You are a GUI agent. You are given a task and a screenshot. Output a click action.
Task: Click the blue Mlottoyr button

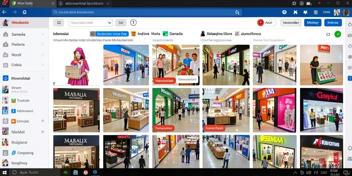(x=313, y=23)
